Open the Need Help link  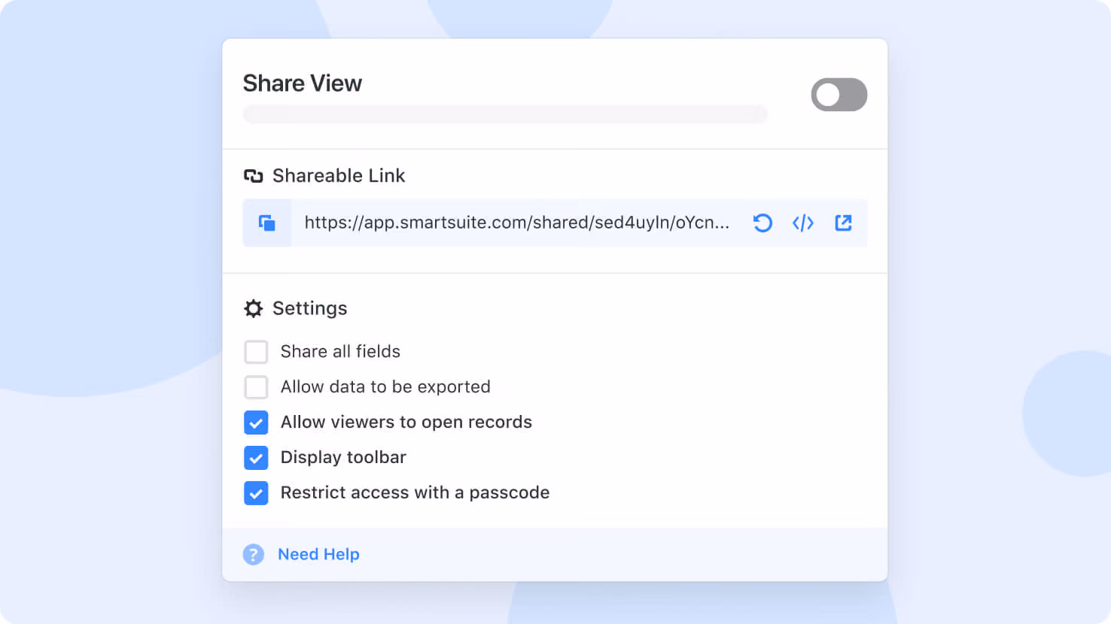tap(318, 554)
